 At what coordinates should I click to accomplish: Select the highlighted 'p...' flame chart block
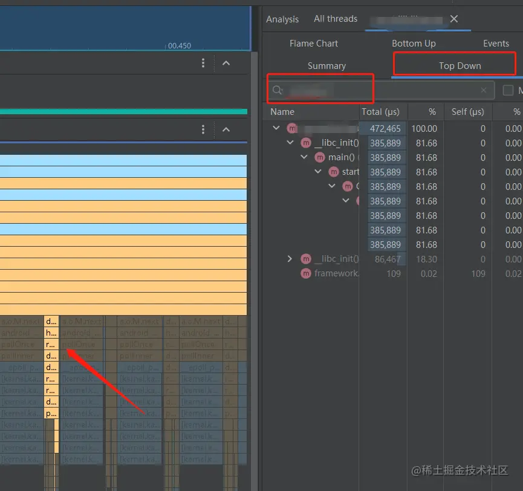[51, 413]
